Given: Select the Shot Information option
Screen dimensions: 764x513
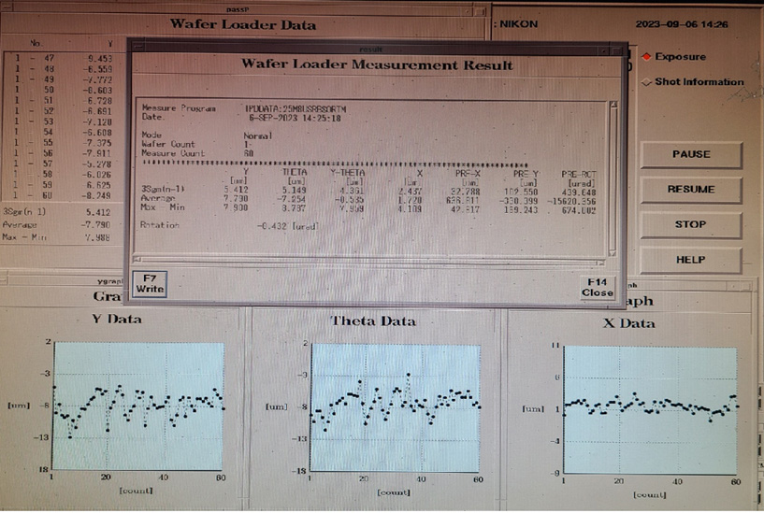Looking at the screenshot, I should [x=647, y=82].
